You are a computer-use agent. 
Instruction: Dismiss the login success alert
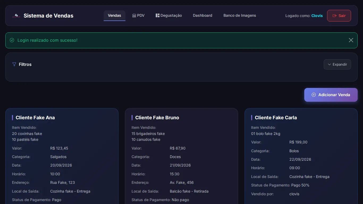pyautogui.click(x=351, y=40)
